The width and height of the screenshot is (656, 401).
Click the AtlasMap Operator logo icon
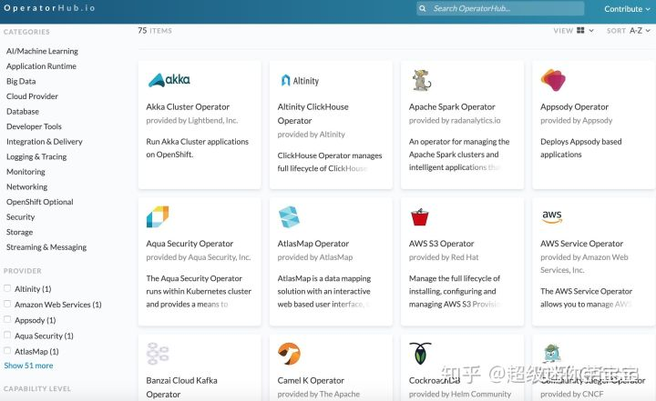(x=289, y=216)
